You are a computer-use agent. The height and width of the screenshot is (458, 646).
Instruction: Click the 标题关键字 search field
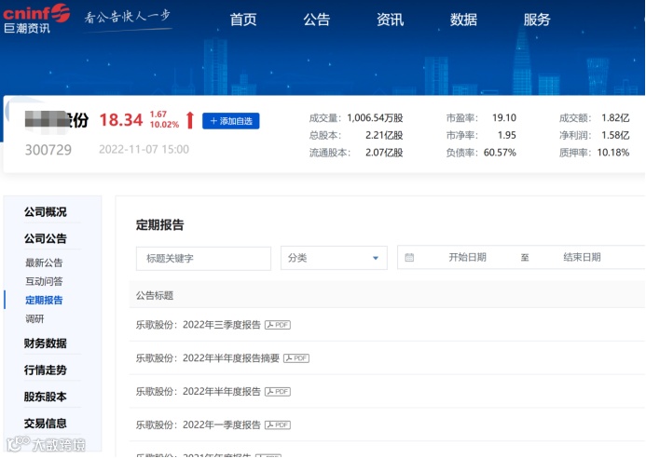pyautogui.click(x=203, y=259)
